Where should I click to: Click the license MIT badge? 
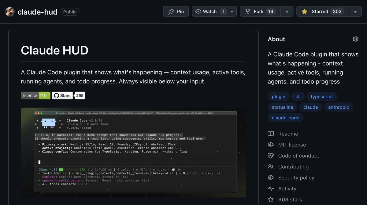pos(35,95)
